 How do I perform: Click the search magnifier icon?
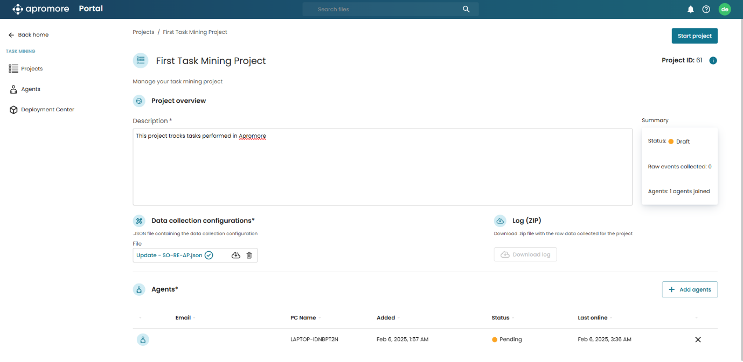point(466,9)
